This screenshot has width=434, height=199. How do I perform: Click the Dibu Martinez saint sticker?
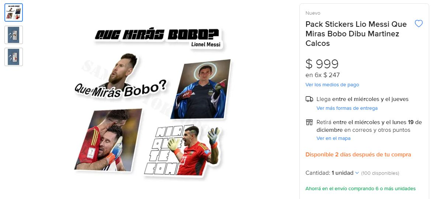click(201, 89)
